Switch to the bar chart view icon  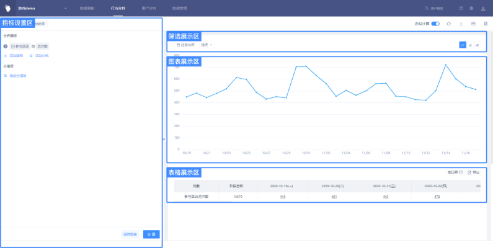pyautogui.click(x=477, y=45)
